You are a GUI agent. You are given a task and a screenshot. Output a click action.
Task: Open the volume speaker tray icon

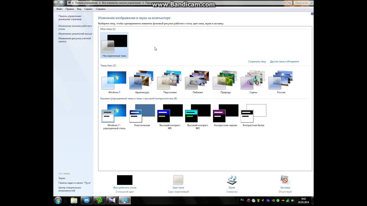293,201
